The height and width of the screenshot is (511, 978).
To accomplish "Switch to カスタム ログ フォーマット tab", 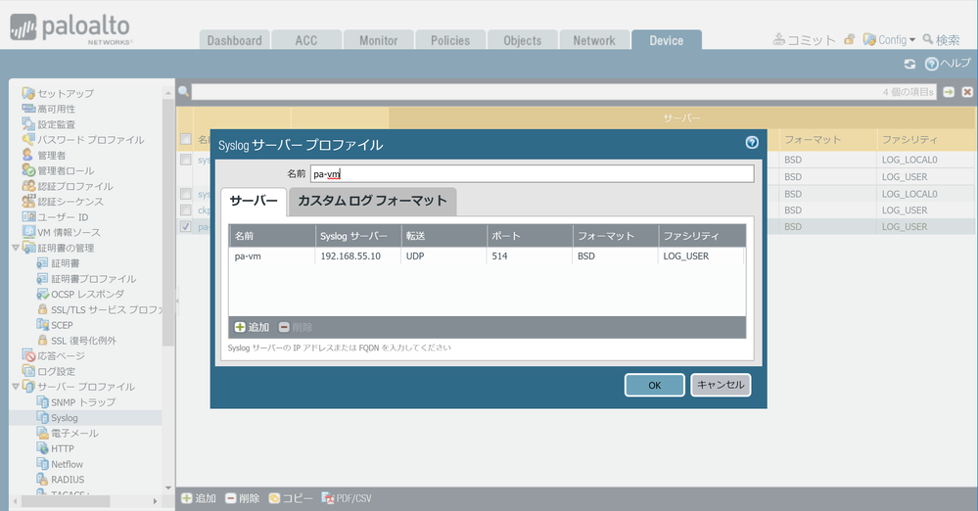I will pyautogui.click(x=372, y=201).
